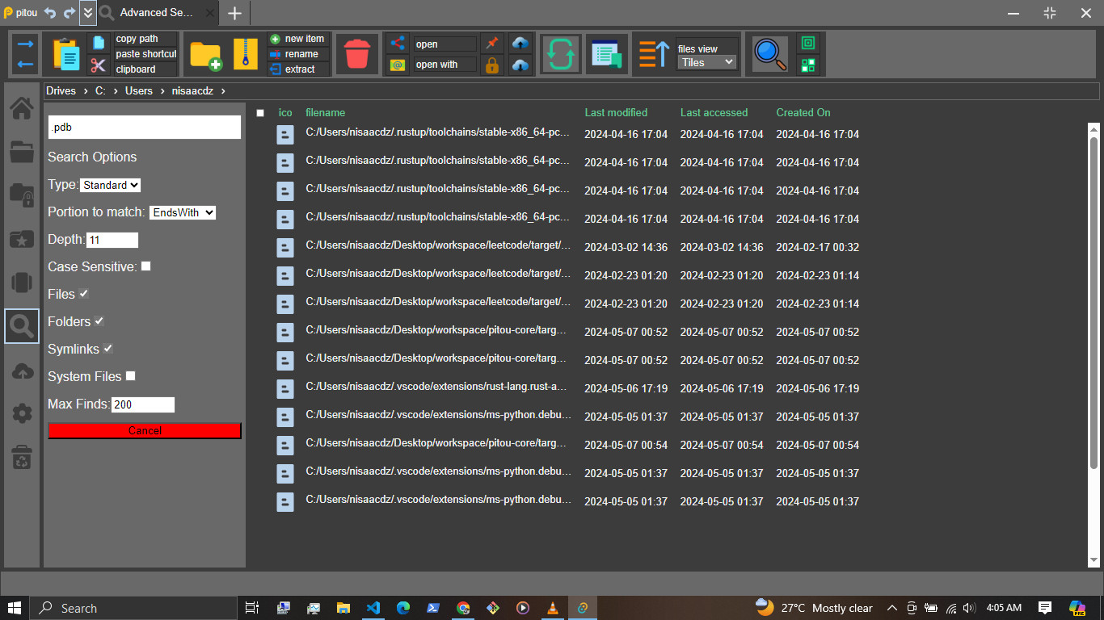Image resolution: width=1104 pixels, height=620 pixels.
Task: Click the share icon in toolbar
Action: pyautogui.click(x=397, y=44)
